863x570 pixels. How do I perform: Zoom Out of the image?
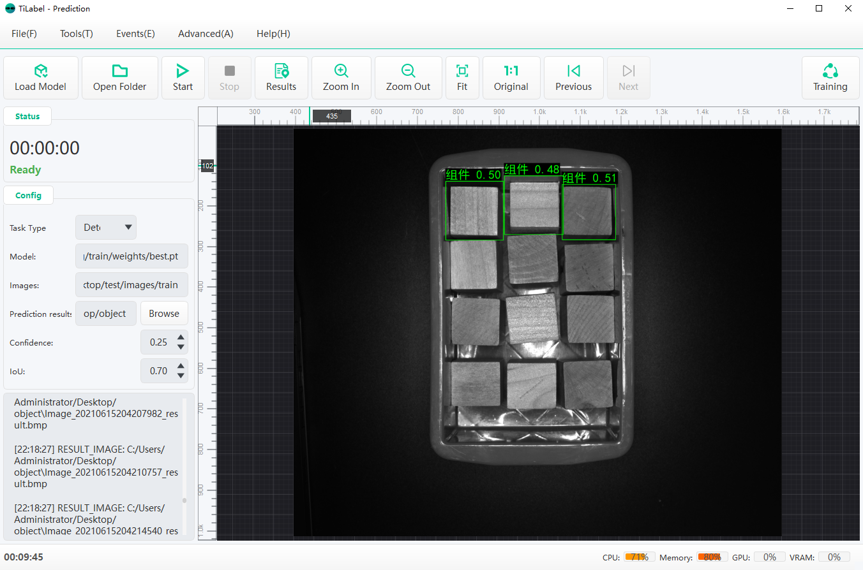coord(408,77)
